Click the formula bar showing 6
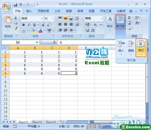Image resolution: width=151 pixels, height=130 pixels. coord(86,42)
